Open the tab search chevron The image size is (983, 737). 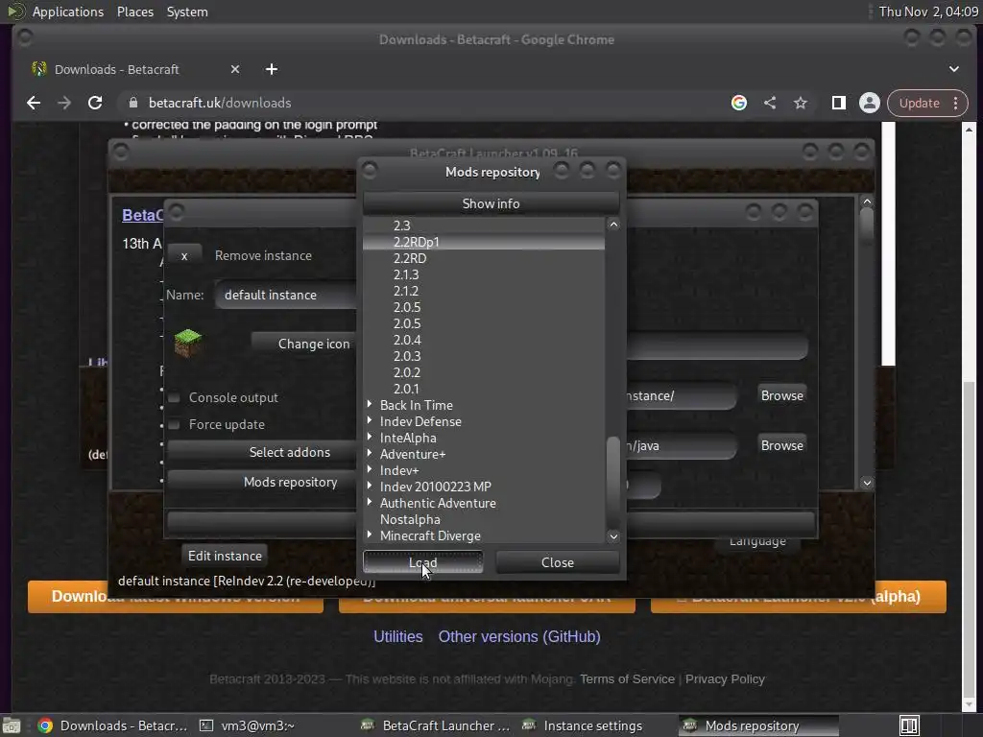click(x=953, y=69)
